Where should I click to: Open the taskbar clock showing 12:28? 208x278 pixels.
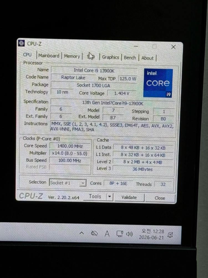tap(152, 234)
